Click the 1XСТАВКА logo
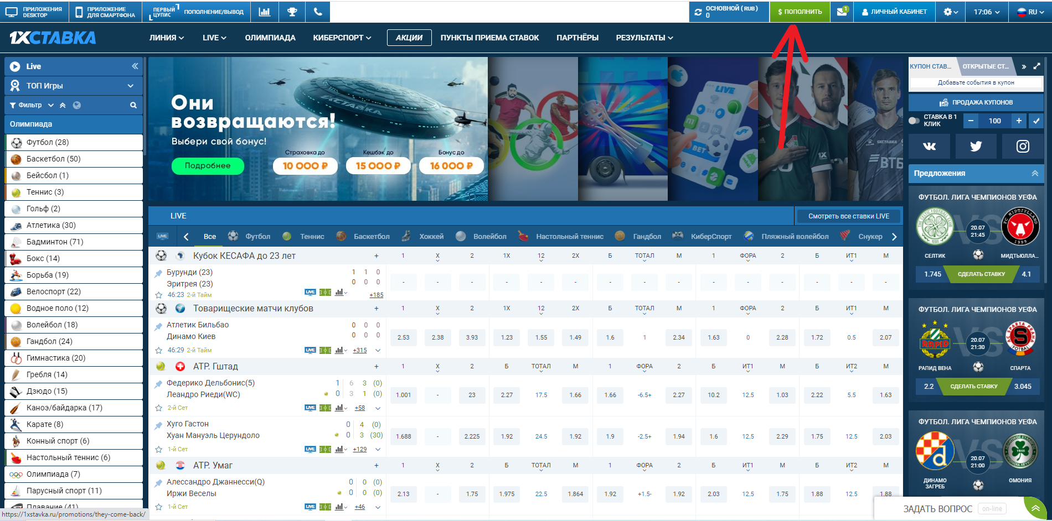This screenshot has height=521, width=1052. [53, 38]
